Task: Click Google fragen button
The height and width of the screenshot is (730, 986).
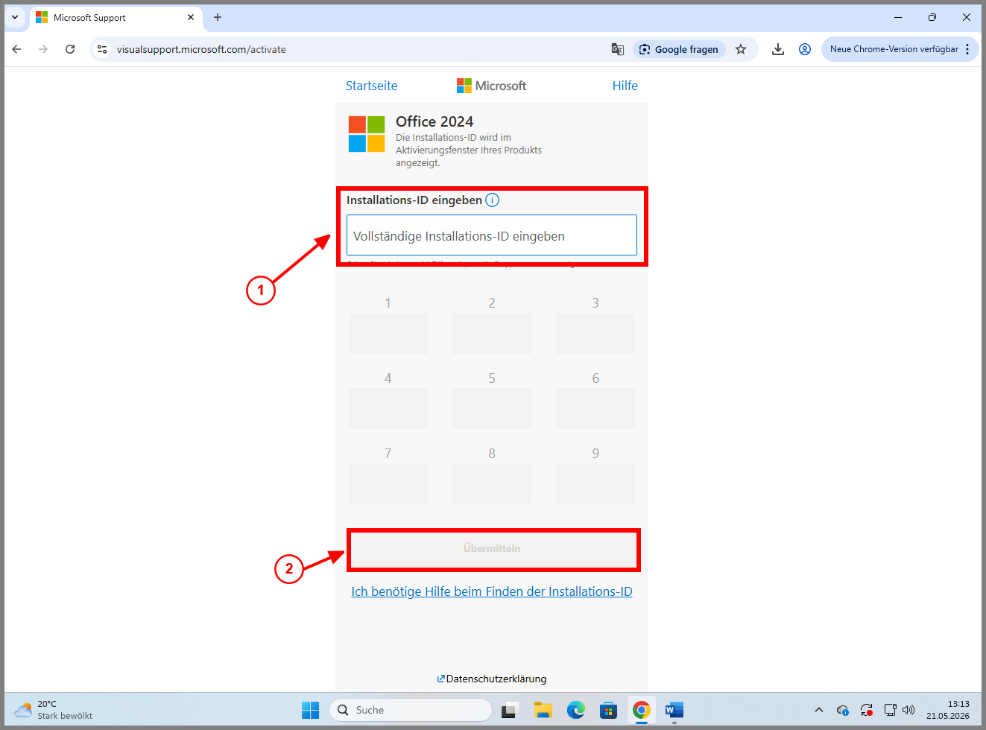Action: tap(679, 49)
